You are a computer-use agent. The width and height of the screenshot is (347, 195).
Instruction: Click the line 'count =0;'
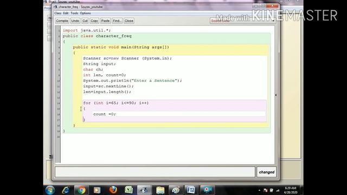point(105,114)
